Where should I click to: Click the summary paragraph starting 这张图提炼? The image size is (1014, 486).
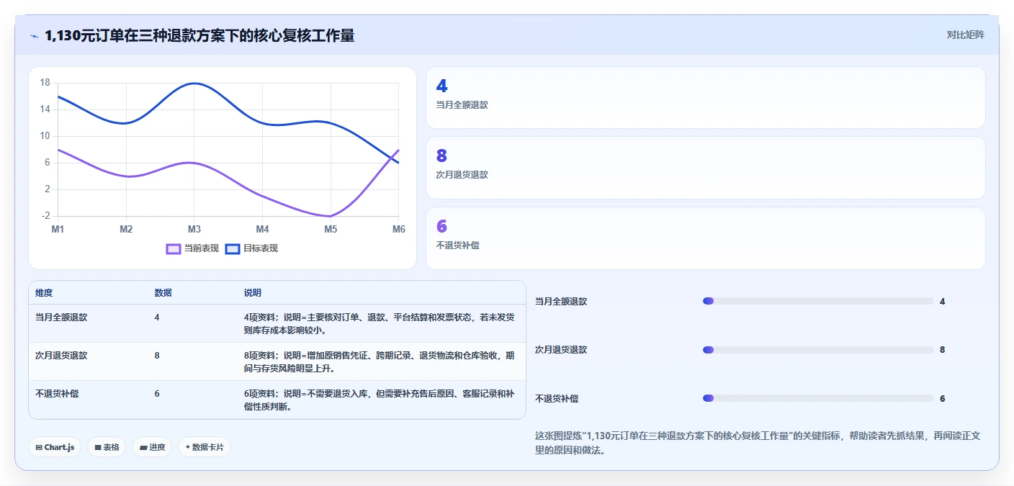coord(759,444)
